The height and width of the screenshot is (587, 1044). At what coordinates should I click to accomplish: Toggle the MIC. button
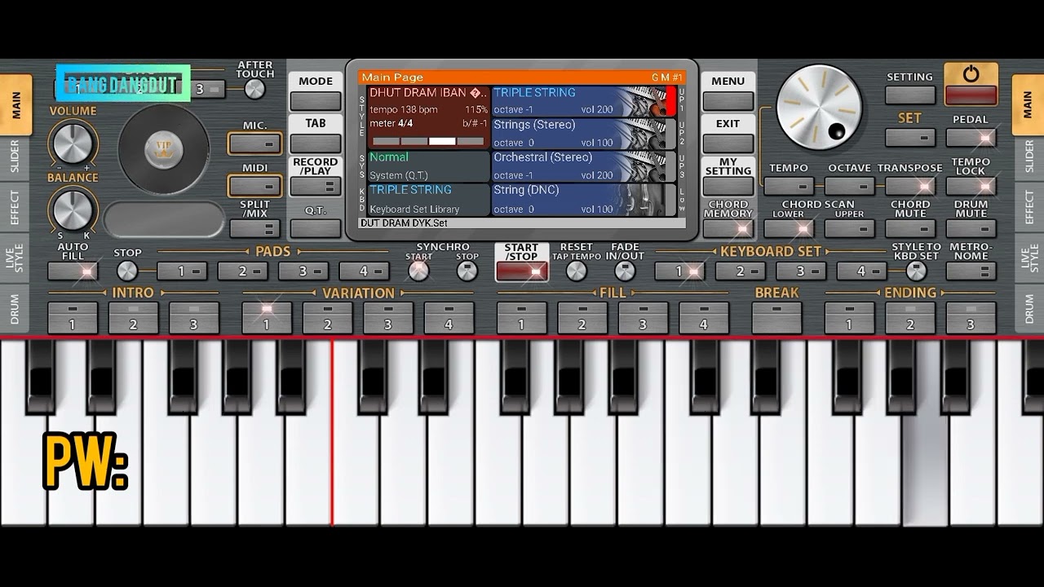click(255, 143)
